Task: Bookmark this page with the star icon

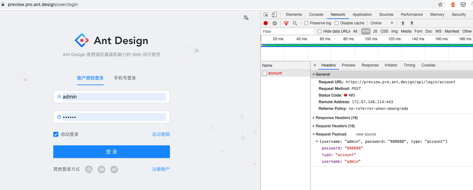Action: coord(440,4)
